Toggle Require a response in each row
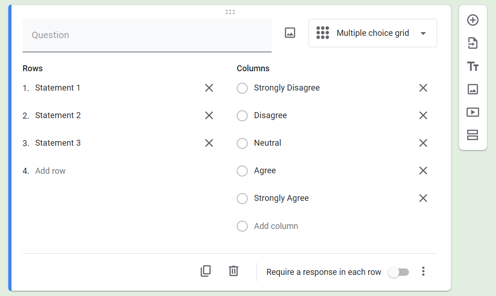The image size is (496, 296). (x=398, y=272)
